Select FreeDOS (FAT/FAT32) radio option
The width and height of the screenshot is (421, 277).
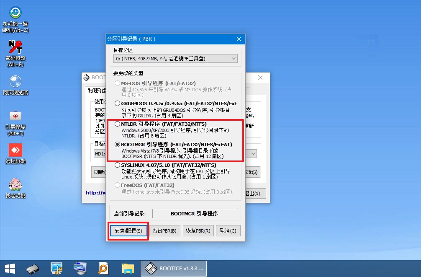coord(117,185)
